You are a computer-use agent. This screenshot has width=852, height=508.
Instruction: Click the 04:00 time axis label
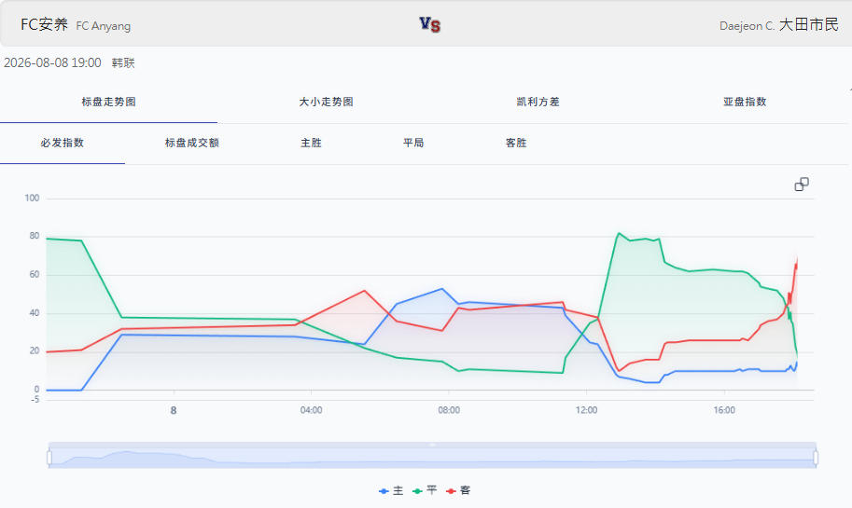point(312,410)
